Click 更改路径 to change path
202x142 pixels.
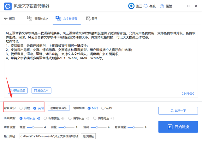88,136
